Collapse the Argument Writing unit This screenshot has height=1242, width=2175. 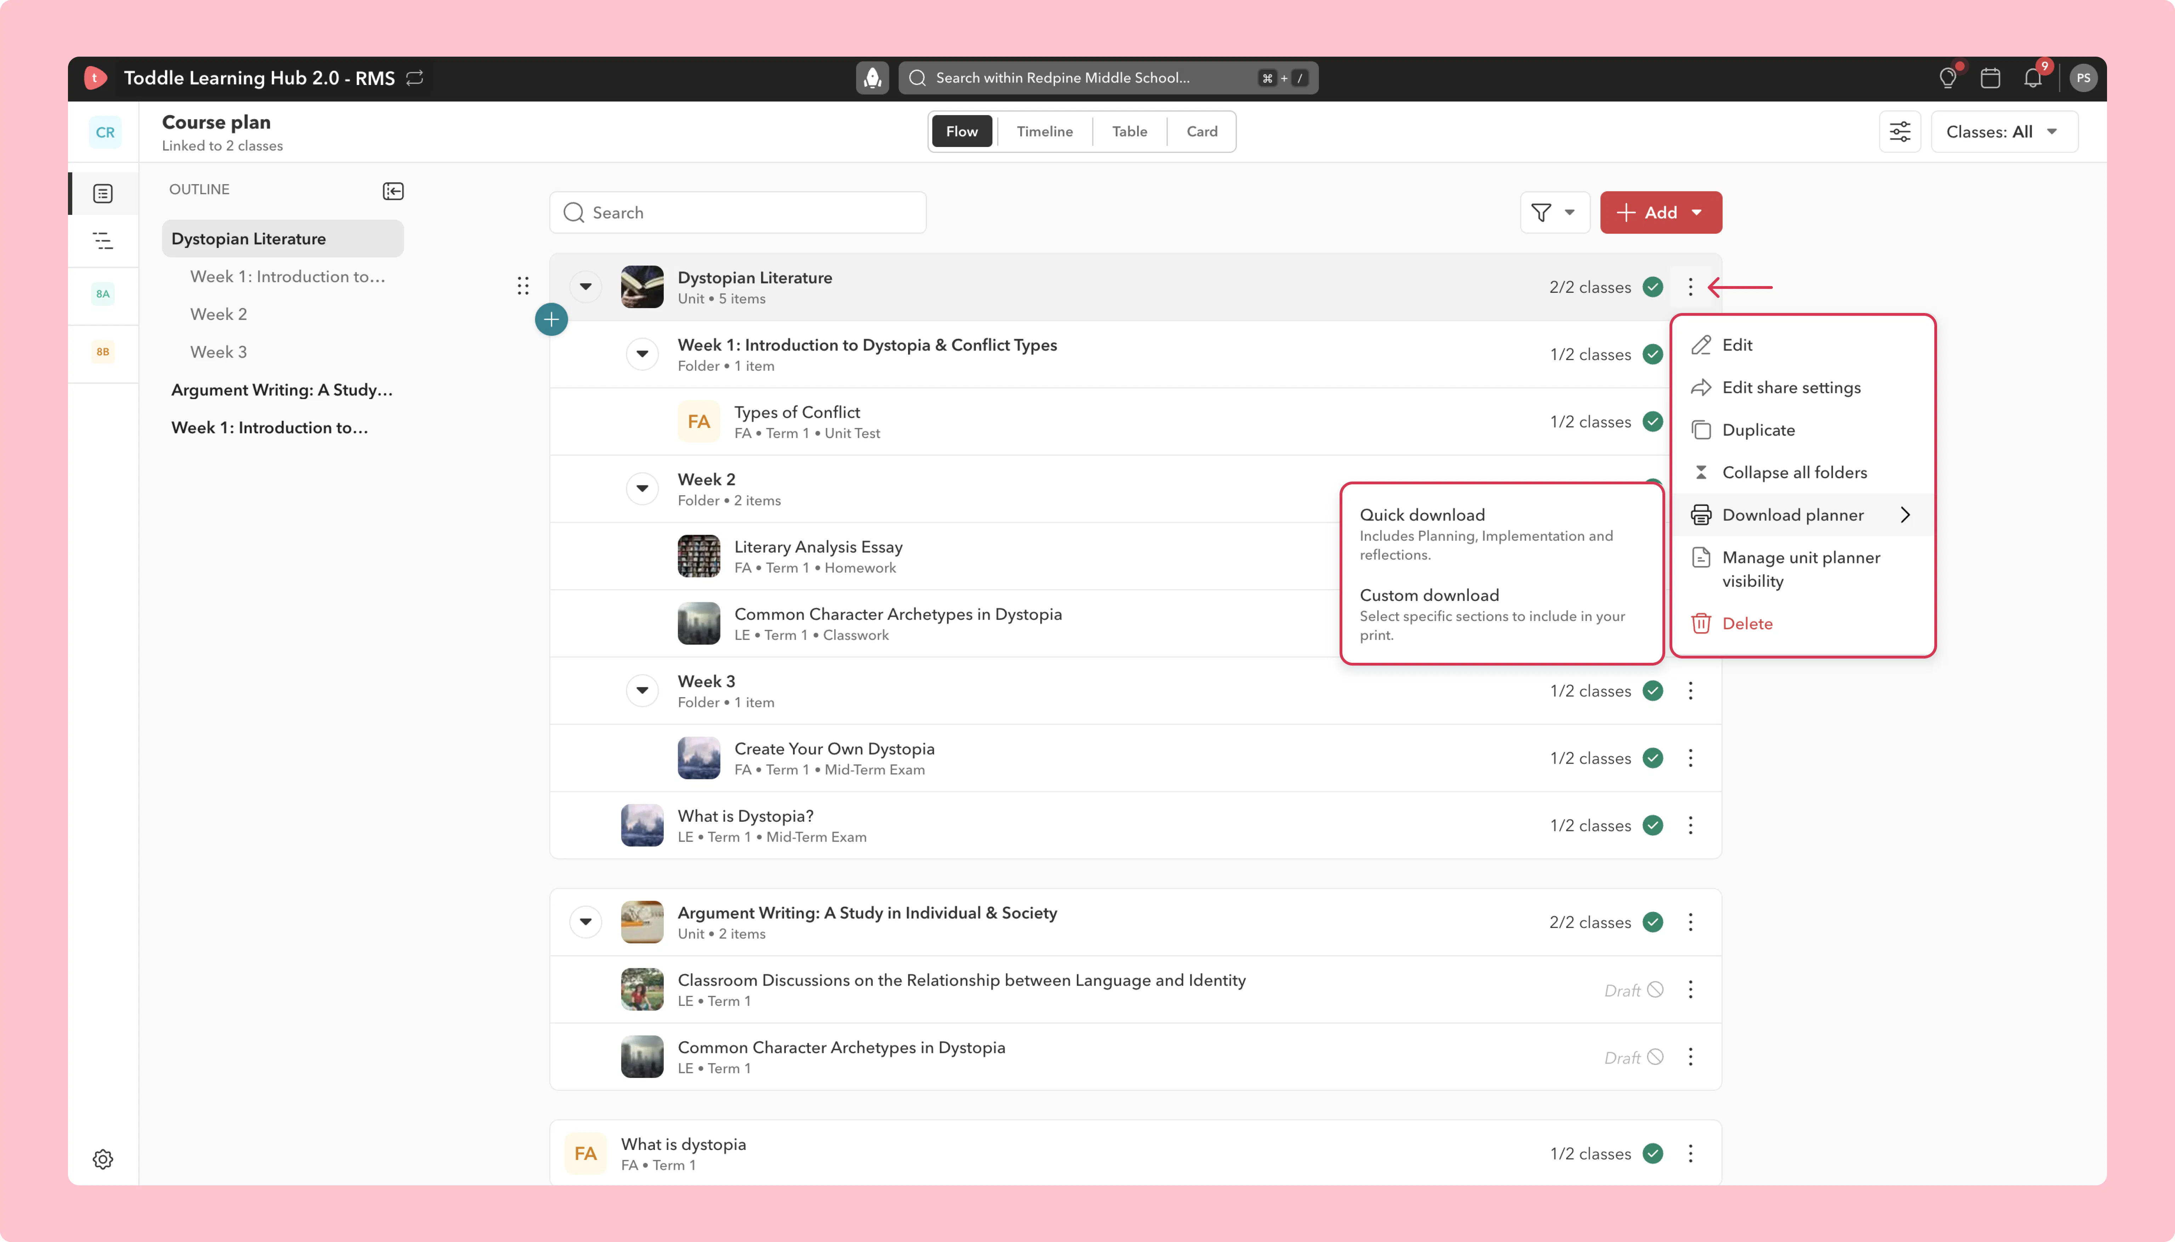[x=586, y=921]
